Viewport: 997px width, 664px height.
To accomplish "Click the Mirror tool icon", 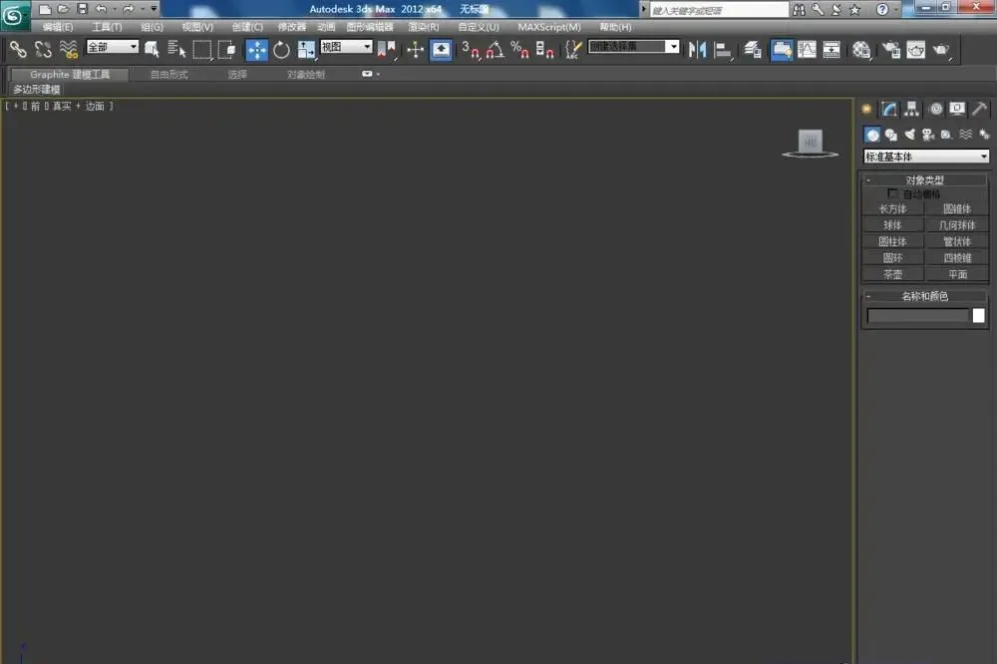I will pyautogui.click(x=697, y=50).
